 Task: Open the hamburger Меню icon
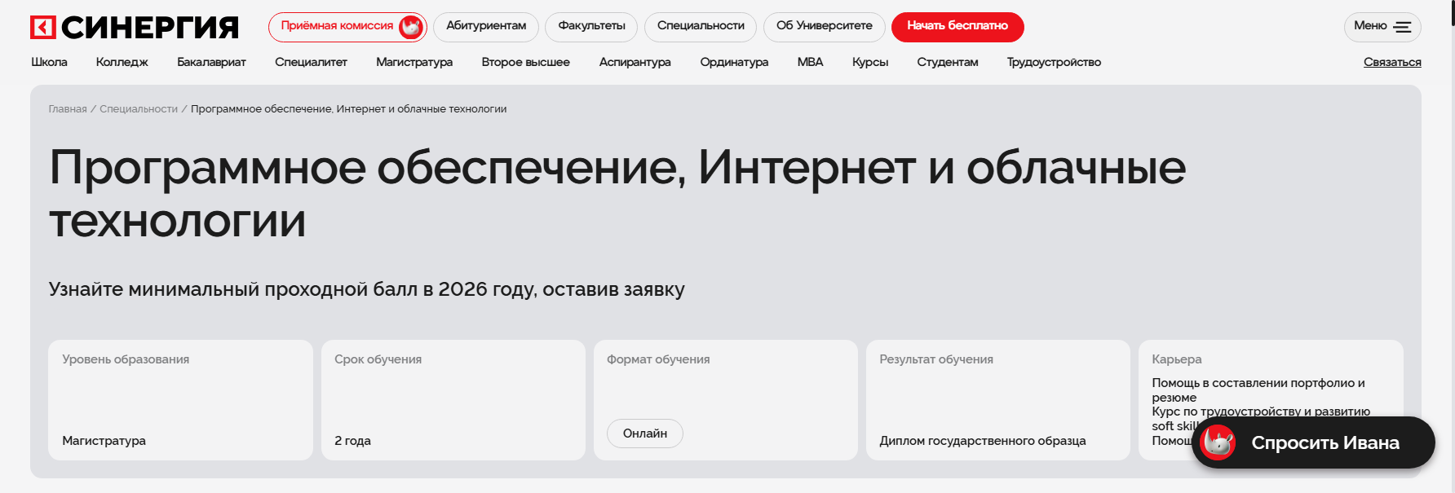[x=1402, y=27]
